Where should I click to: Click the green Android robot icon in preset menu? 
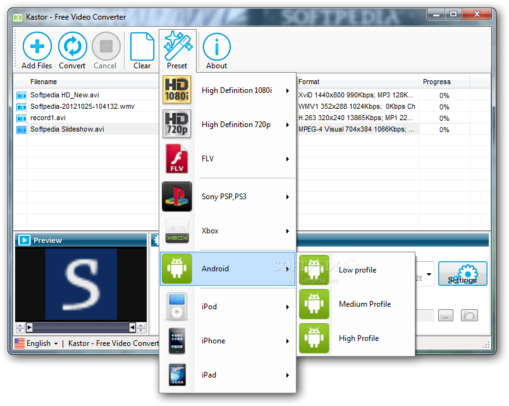click(x=177, y=269)
